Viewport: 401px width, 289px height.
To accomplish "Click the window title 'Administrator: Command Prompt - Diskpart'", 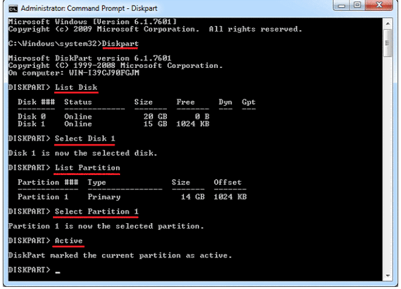I will tap(89, 8).
